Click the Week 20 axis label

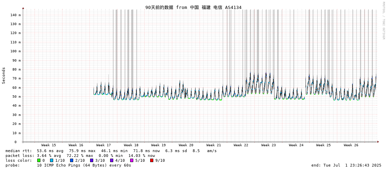click(x=186, y=145)
